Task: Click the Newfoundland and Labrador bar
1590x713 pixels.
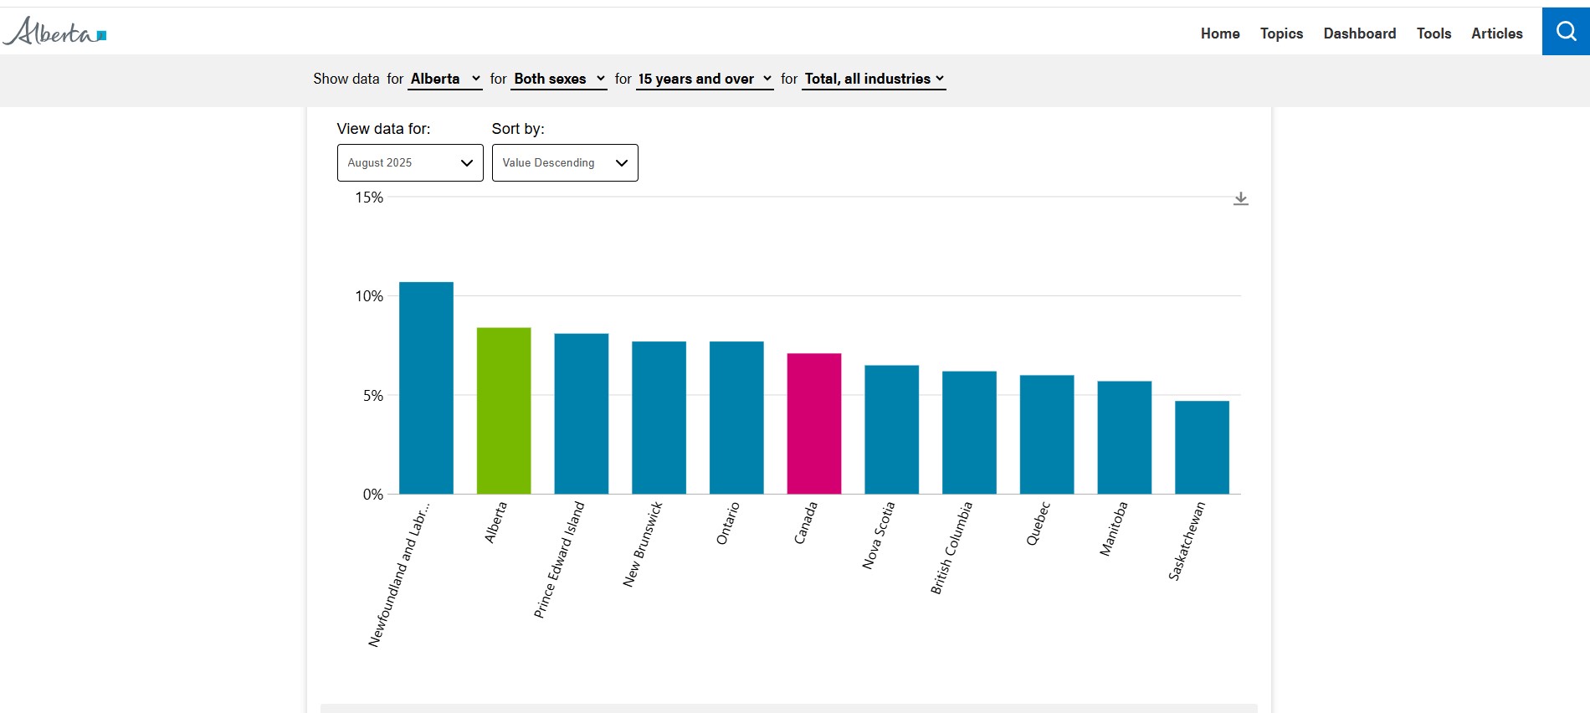Action: pos(426,387)
